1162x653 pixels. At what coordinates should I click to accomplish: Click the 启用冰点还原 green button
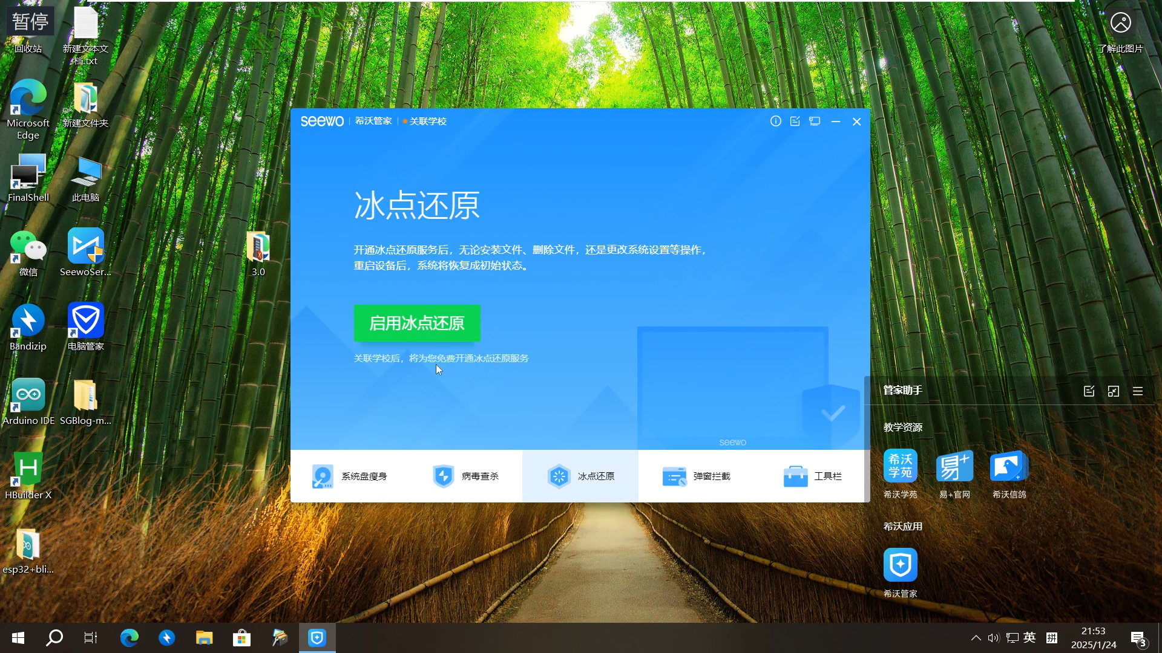(x=416, y=323)
